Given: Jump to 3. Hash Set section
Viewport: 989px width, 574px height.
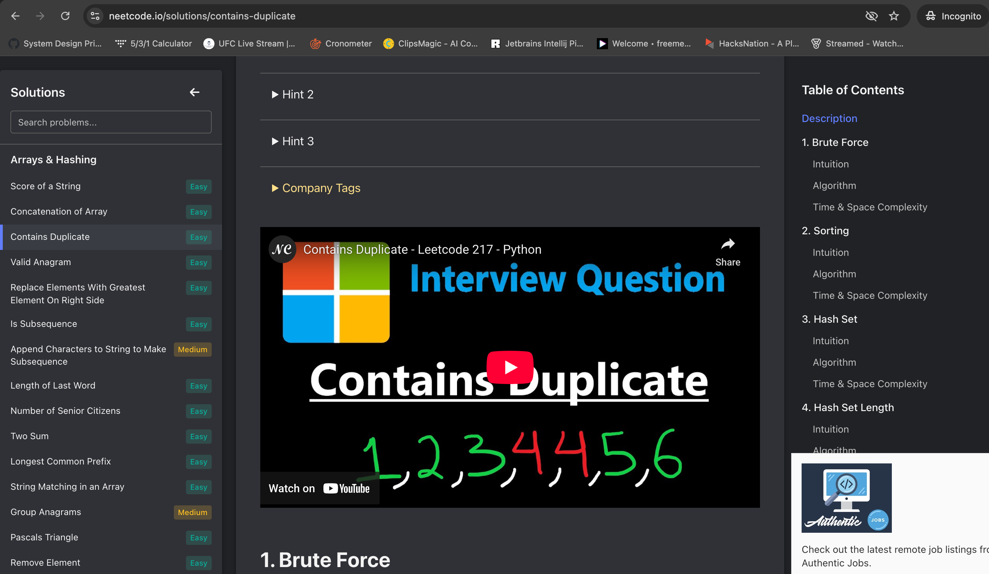Looking at the screenshot, I should [829, 319].
